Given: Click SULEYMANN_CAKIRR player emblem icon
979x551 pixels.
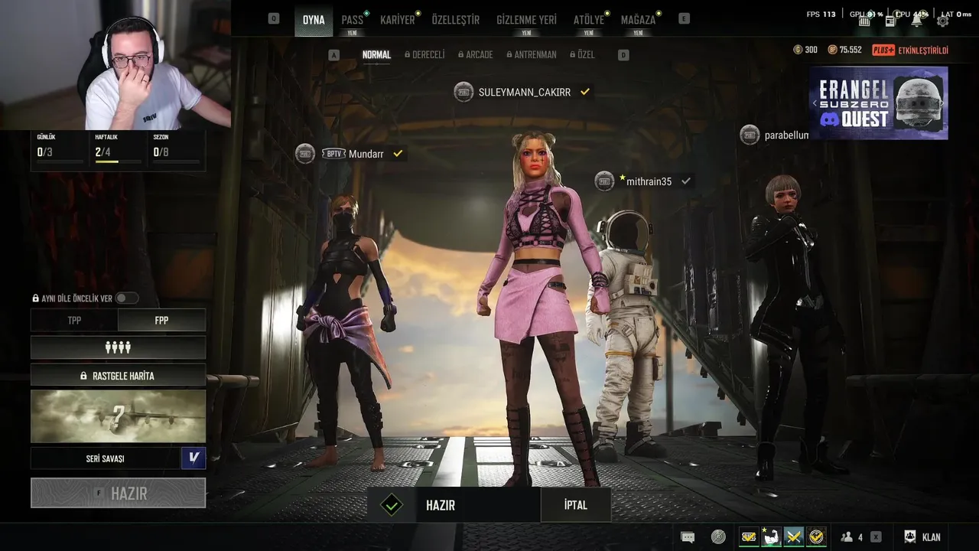Looking at the screenshot, I should (x=463, y=92).
